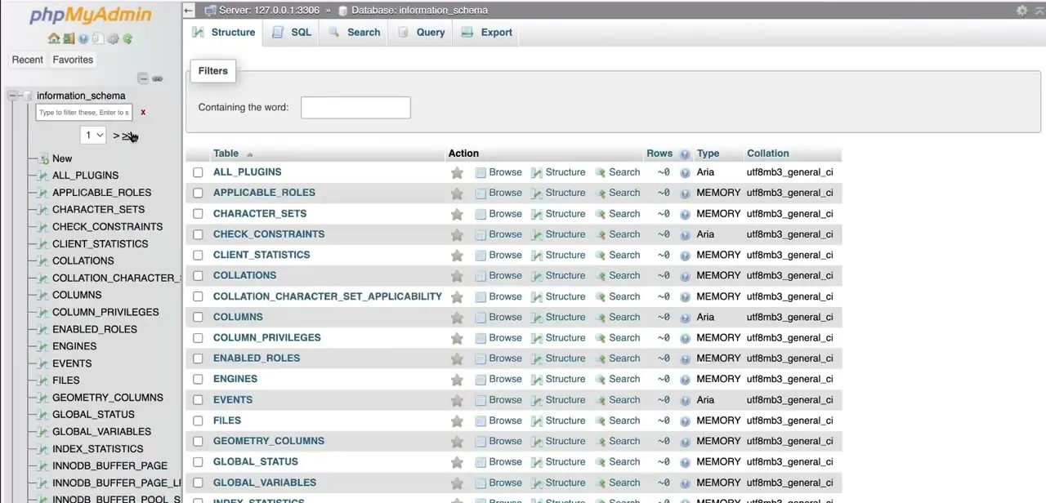
Task: Sort by Collation column header
Action: pyautogui.click(x=767, y=154)
